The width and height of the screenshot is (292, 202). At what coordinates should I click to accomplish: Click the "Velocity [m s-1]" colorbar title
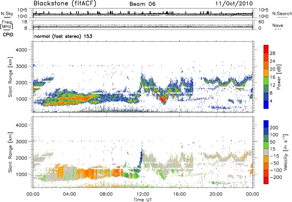pos(286,152)
